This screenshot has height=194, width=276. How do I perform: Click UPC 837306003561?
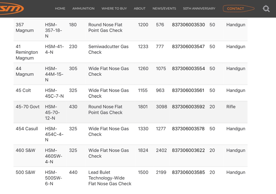[188, 90]
